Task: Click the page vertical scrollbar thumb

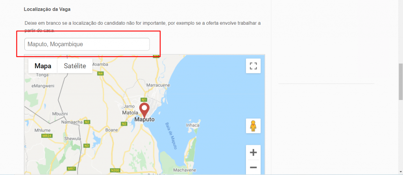Action: (x=400, y=82)
